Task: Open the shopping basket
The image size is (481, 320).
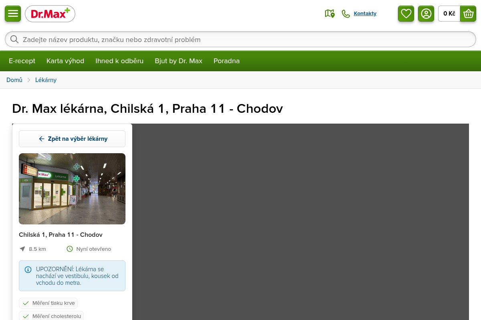Action: (468, 14)
